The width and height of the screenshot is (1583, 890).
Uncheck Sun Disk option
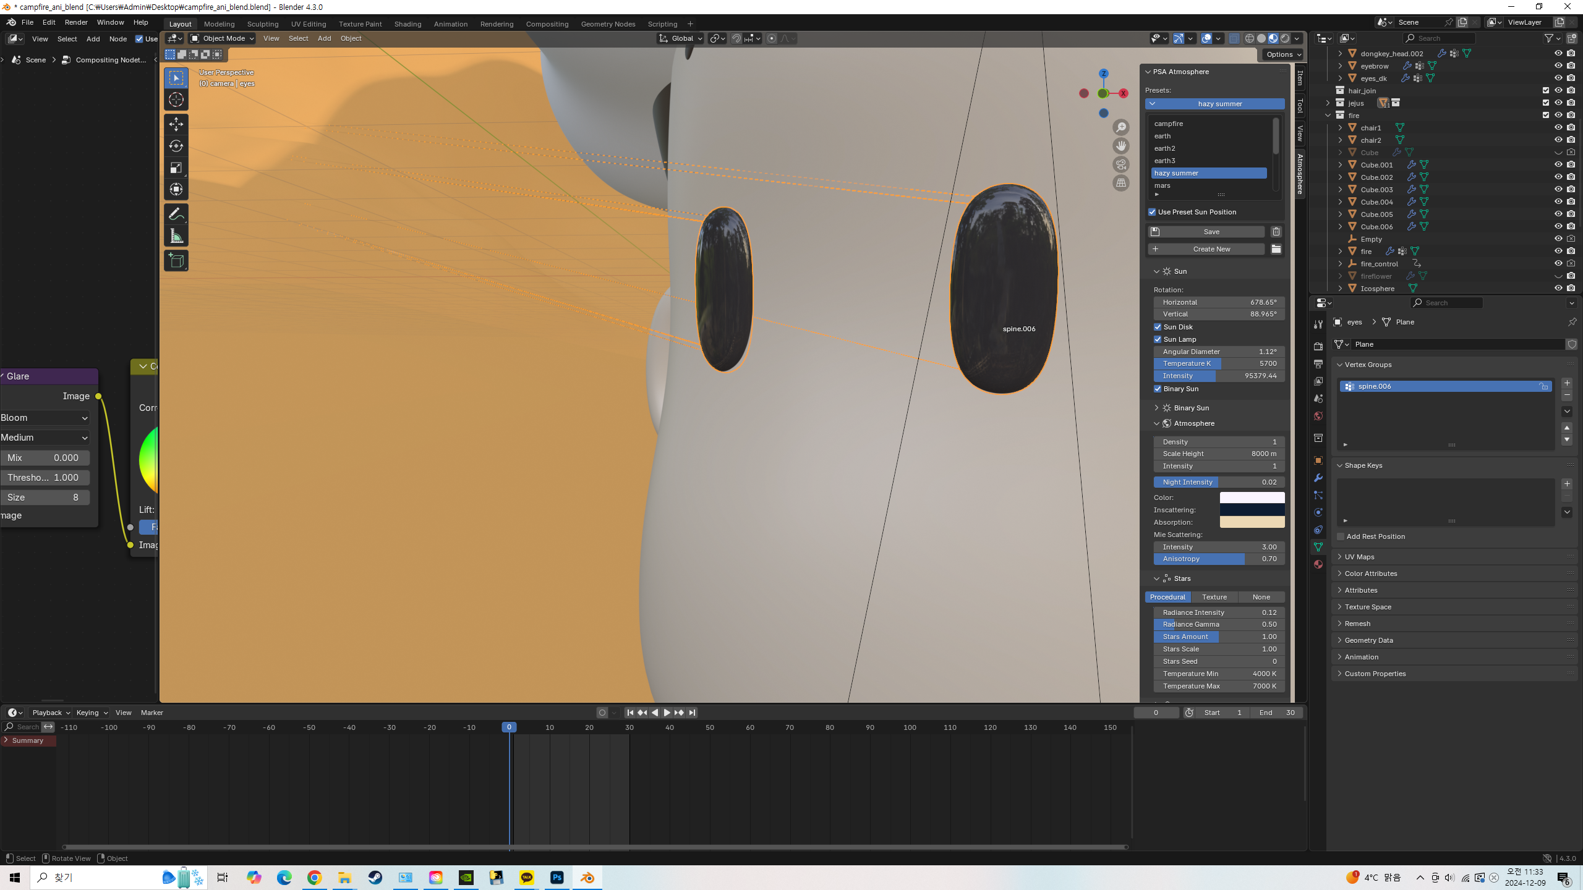click(x=1158, y=327)
